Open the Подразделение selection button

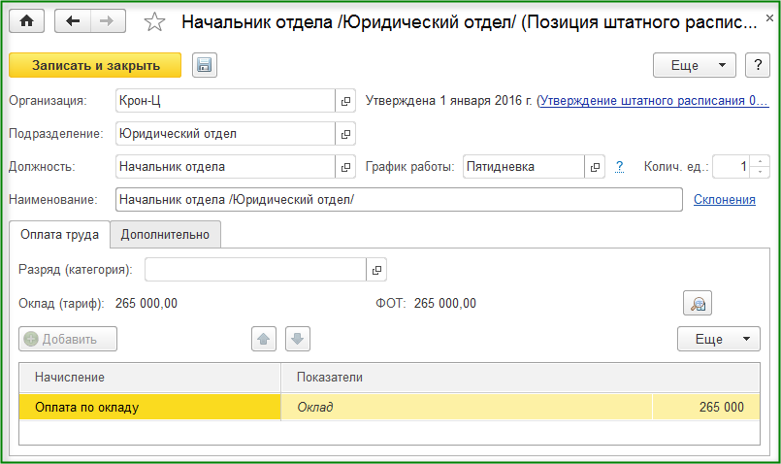[x=346, y=134]
